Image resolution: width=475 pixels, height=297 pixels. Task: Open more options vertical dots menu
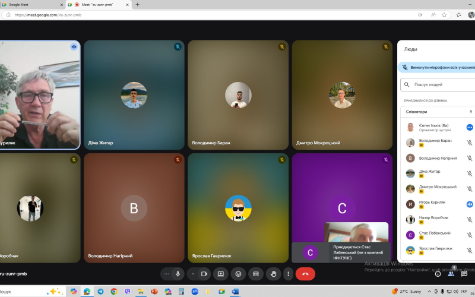(288, 274)
